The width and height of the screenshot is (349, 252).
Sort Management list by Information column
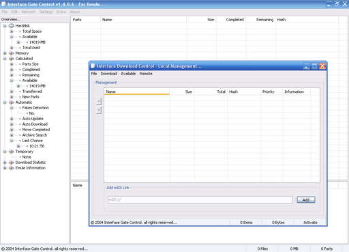pos(297,92)
